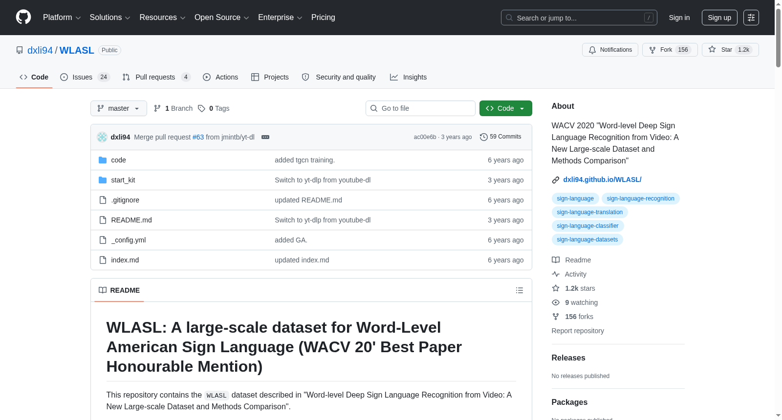Click the index.md file icon
Image resolution: width=782 pixels, height=420 pixels.
103,260
